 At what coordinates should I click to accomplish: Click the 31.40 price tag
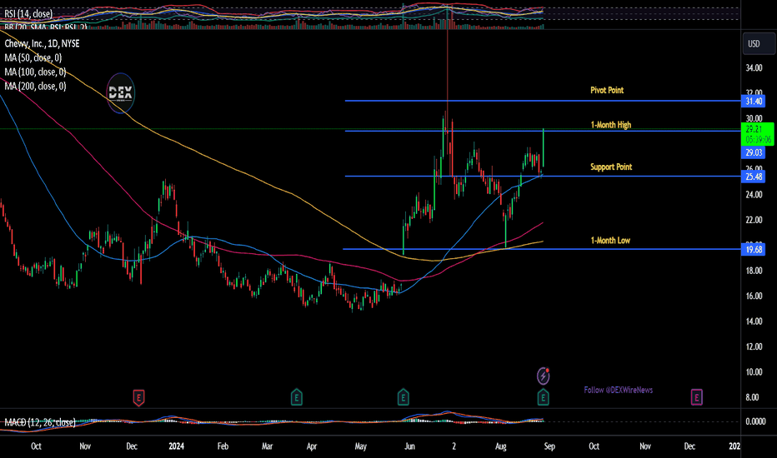click(x=753, y=101)
